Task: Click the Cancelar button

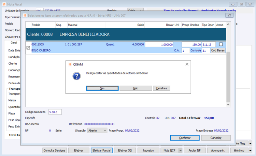Action: coord(216,138)
